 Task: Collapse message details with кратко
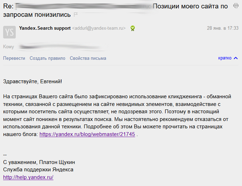pos(228,58)
